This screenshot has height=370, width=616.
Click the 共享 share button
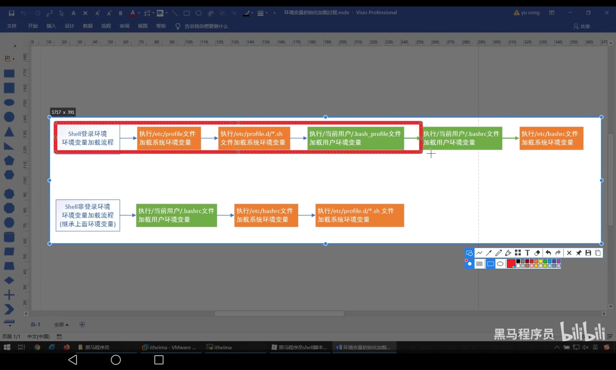pos(582,26)
